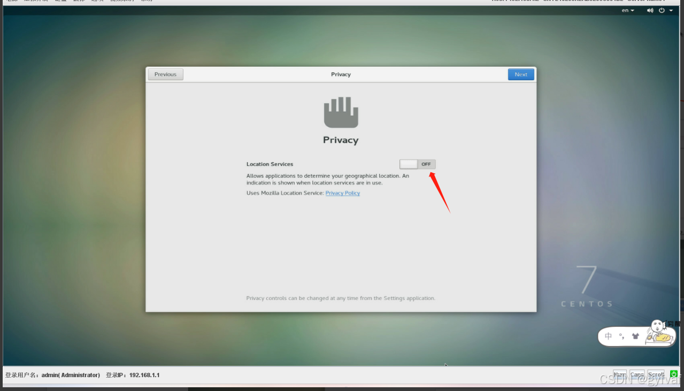Click the Next button
This screenshot has height=391, width=684.
521,74
